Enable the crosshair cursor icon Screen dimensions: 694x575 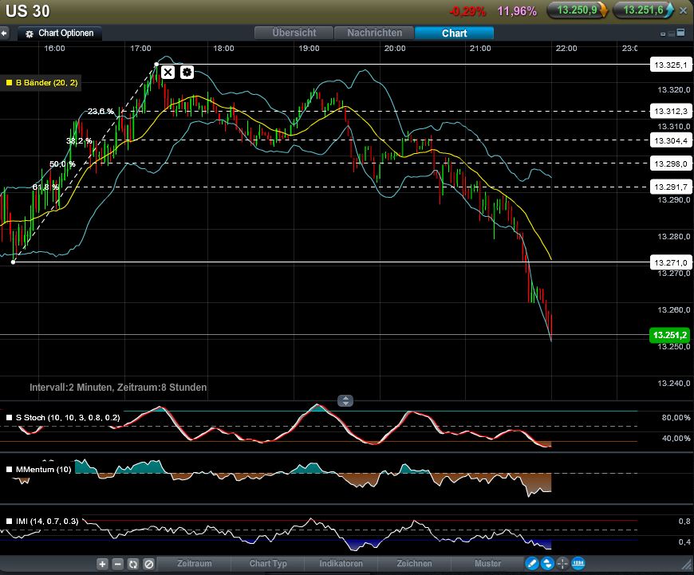pos(562,564)
